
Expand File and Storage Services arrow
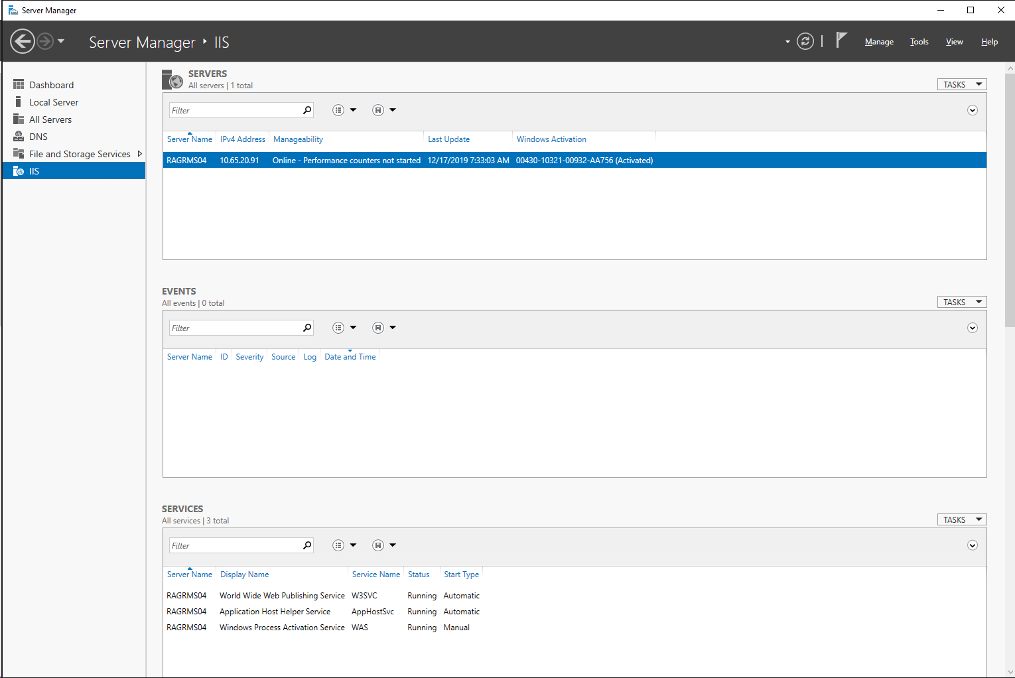pos(139,154)
